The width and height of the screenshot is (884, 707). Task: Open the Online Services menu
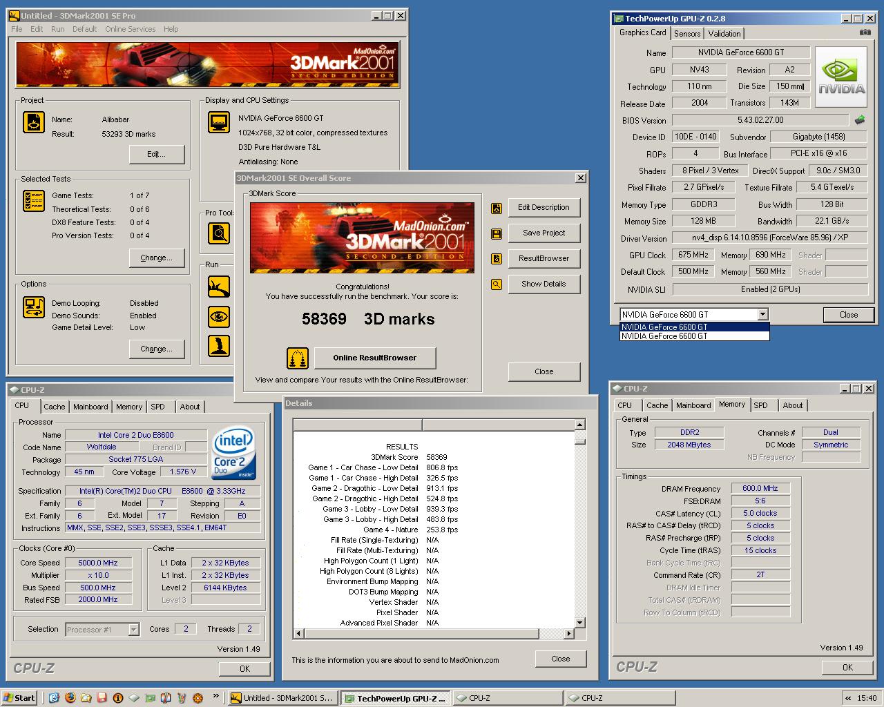[131, 29]
